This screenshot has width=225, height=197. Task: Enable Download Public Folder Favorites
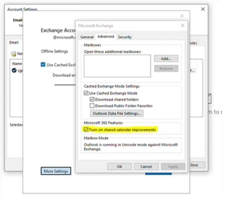[92, 106]
